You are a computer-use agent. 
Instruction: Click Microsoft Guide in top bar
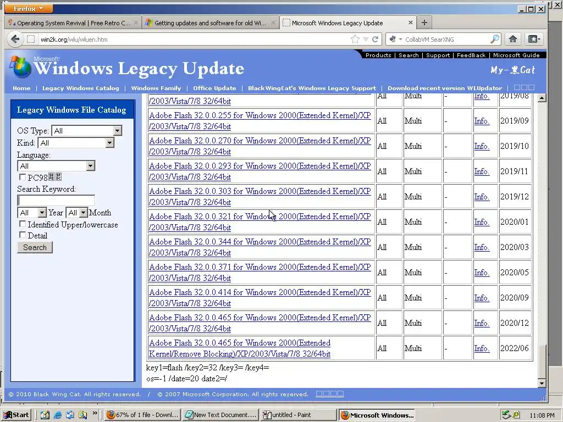[516, 55]
